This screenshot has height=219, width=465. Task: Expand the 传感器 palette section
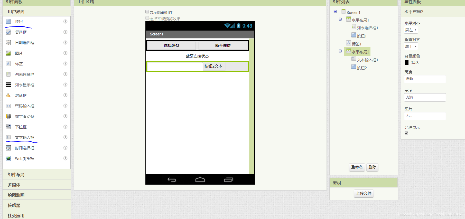pyautogui.click(x=37, y=205)
